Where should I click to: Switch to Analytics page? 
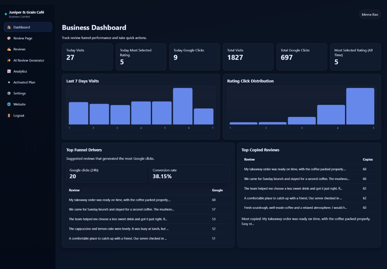28,71
